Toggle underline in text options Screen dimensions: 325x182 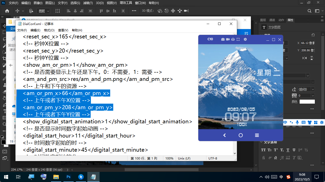coord(288,150)
